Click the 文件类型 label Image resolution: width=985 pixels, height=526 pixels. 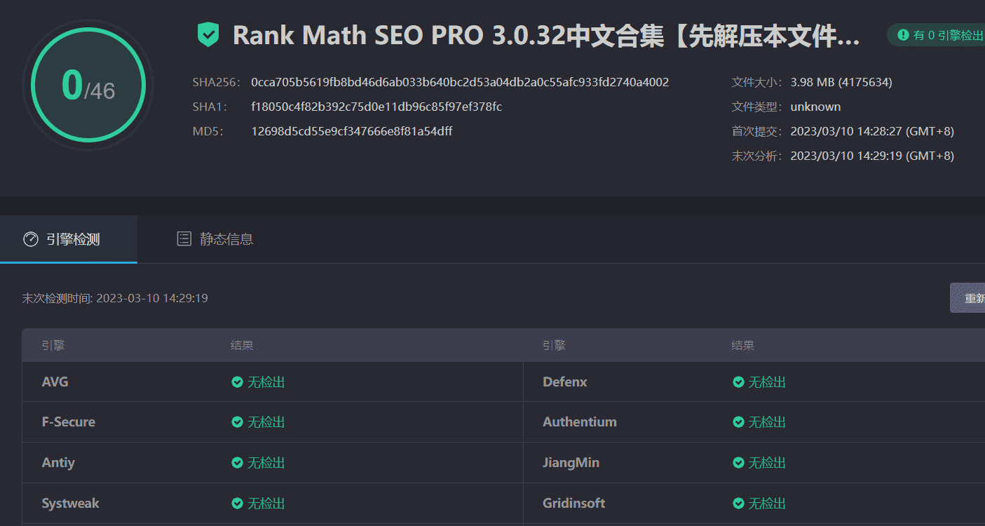(x=757, y=107)
